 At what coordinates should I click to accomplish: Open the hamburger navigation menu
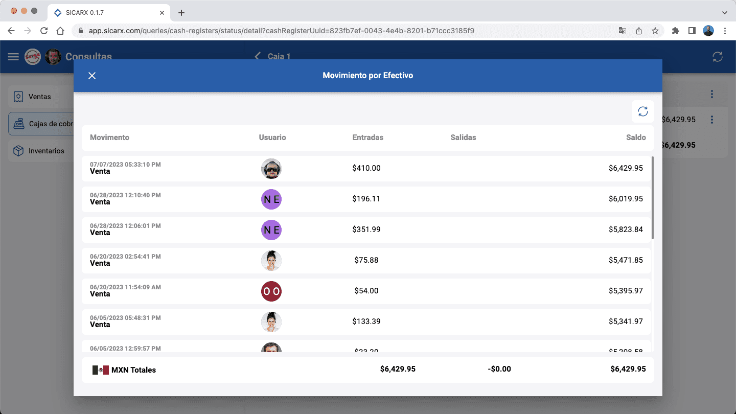pyautogui.click(x=13, y=57)
